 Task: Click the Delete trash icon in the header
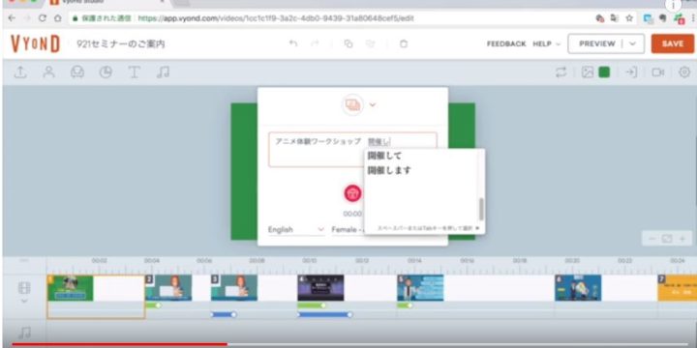[x=403, y=43]
